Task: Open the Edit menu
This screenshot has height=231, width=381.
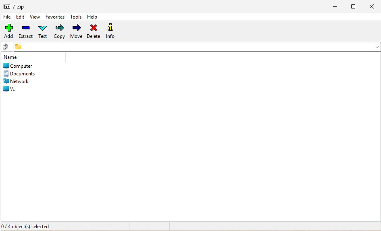Action: (x=20, y=17)
